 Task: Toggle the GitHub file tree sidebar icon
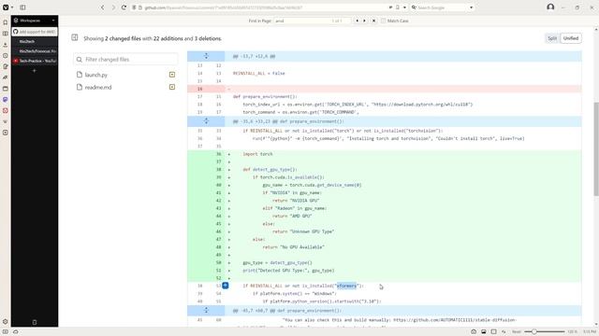coord(75,37)
